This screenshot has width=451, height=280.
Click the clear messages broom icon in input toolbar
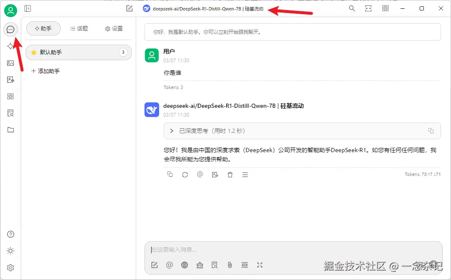click(x=200, y=265)
